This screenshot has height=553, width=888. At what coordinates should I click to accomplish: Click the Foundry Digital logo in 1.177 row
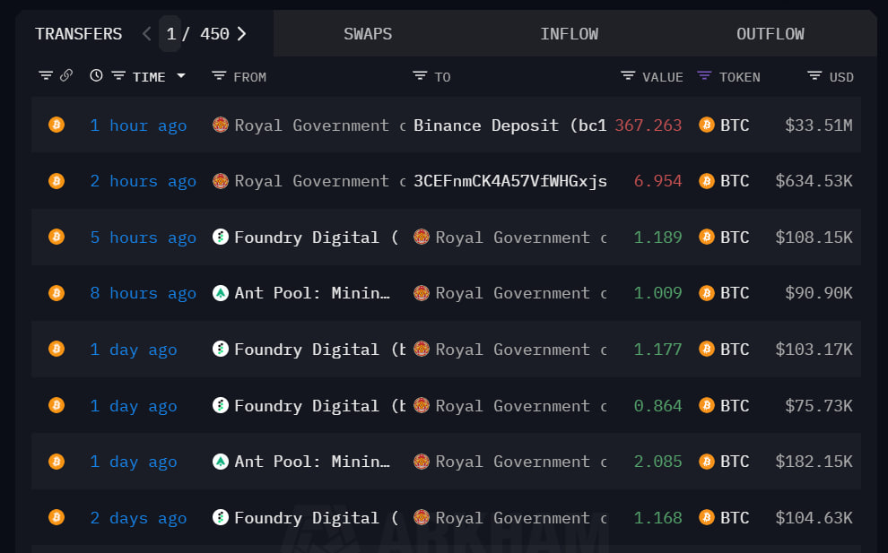pos(221,349)
